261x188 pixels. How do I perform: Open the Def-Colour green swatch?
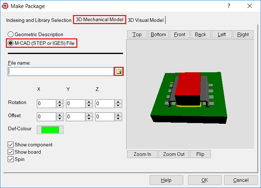50,130
